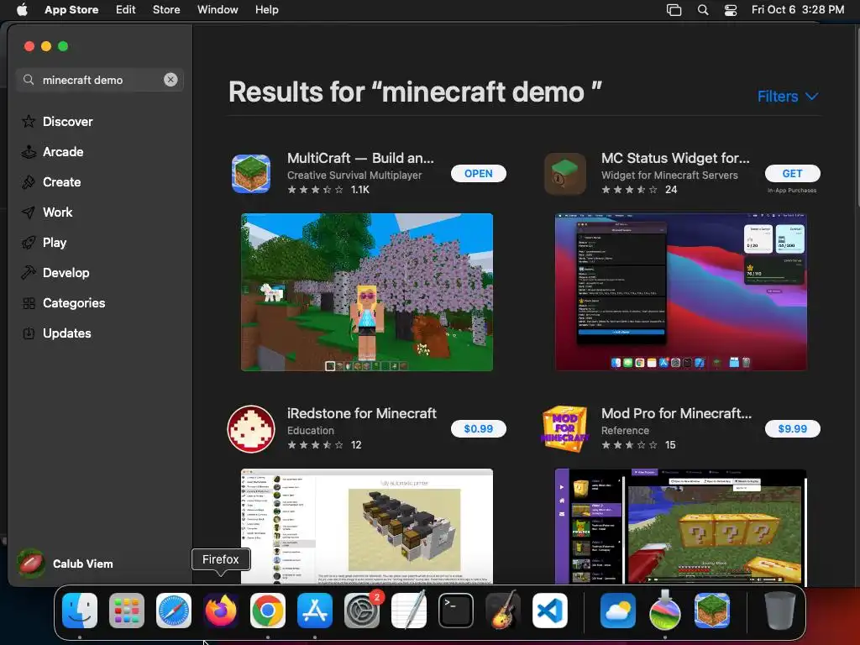The image size is (860, 645).
Task: Click into minecraft demo search field
Action: point(99,80)
